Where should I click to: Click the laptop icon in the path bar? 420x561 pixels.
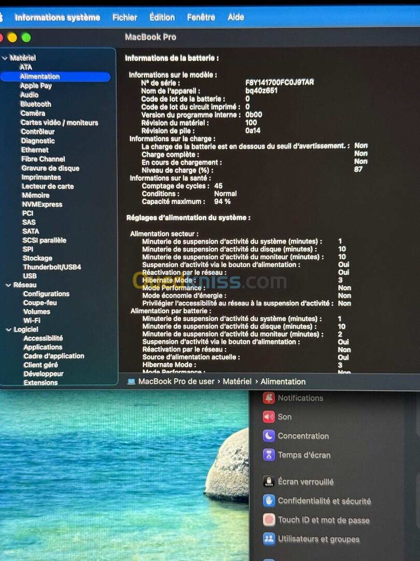(131, 381)
